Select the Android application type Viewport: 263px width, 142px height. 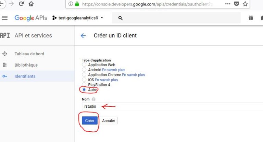point(84,70)
